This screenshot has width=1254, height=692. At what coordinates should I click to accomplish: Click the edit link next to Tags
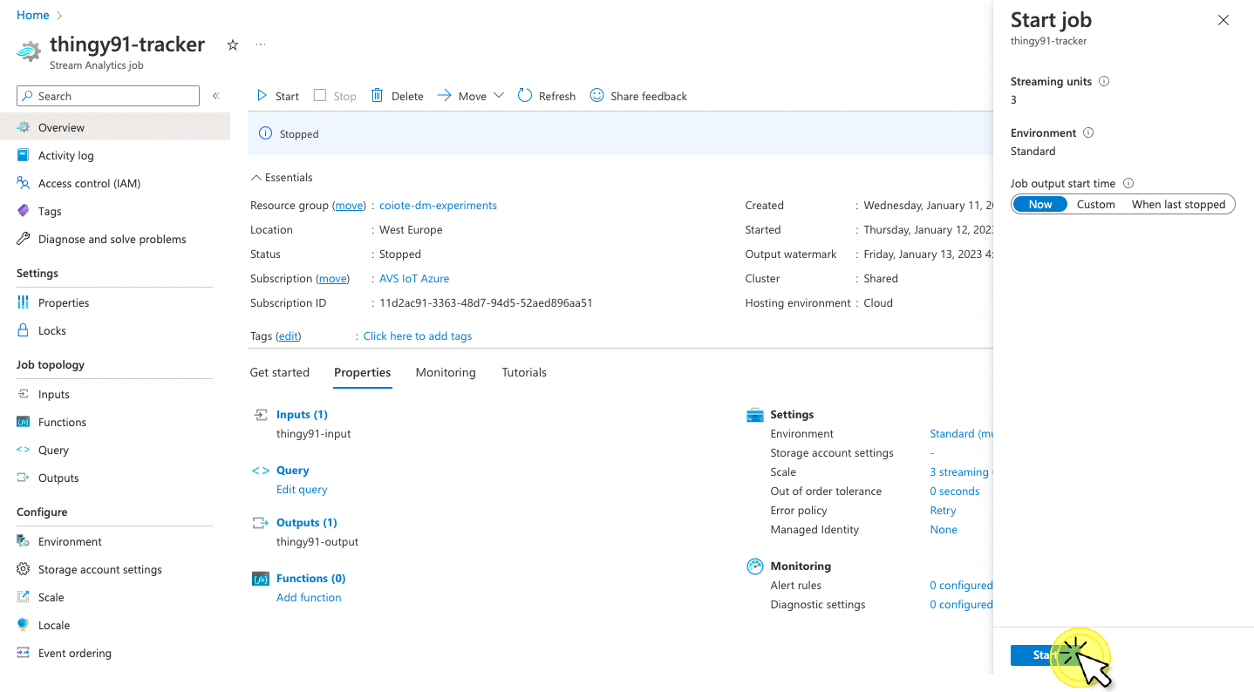(289, 336)
